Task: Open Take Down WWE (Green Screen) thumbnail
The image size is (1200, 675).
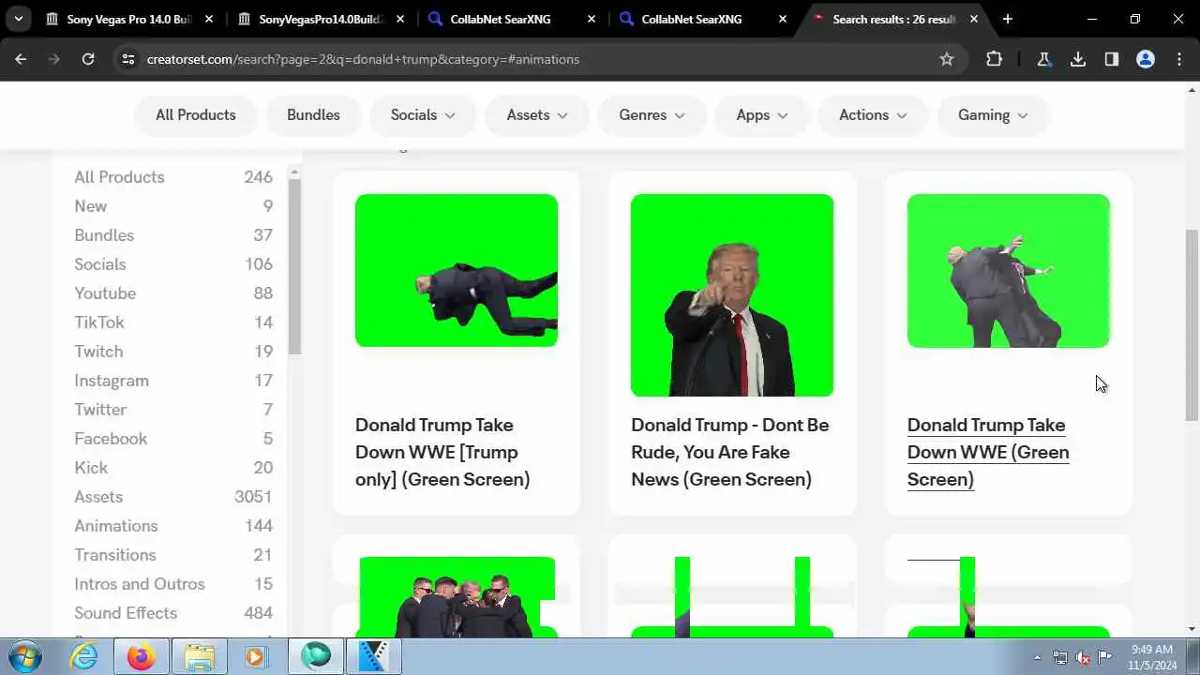Action: pos(1009,270)
